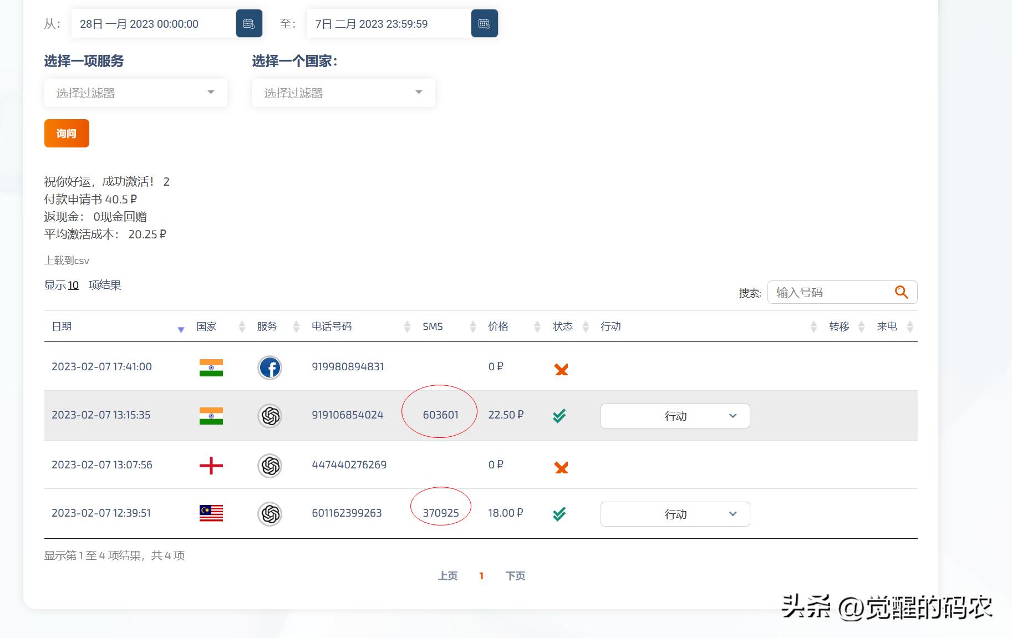Open the start date calendar picker
Viewport: 1012px width, 638px height.
point(249,24)
